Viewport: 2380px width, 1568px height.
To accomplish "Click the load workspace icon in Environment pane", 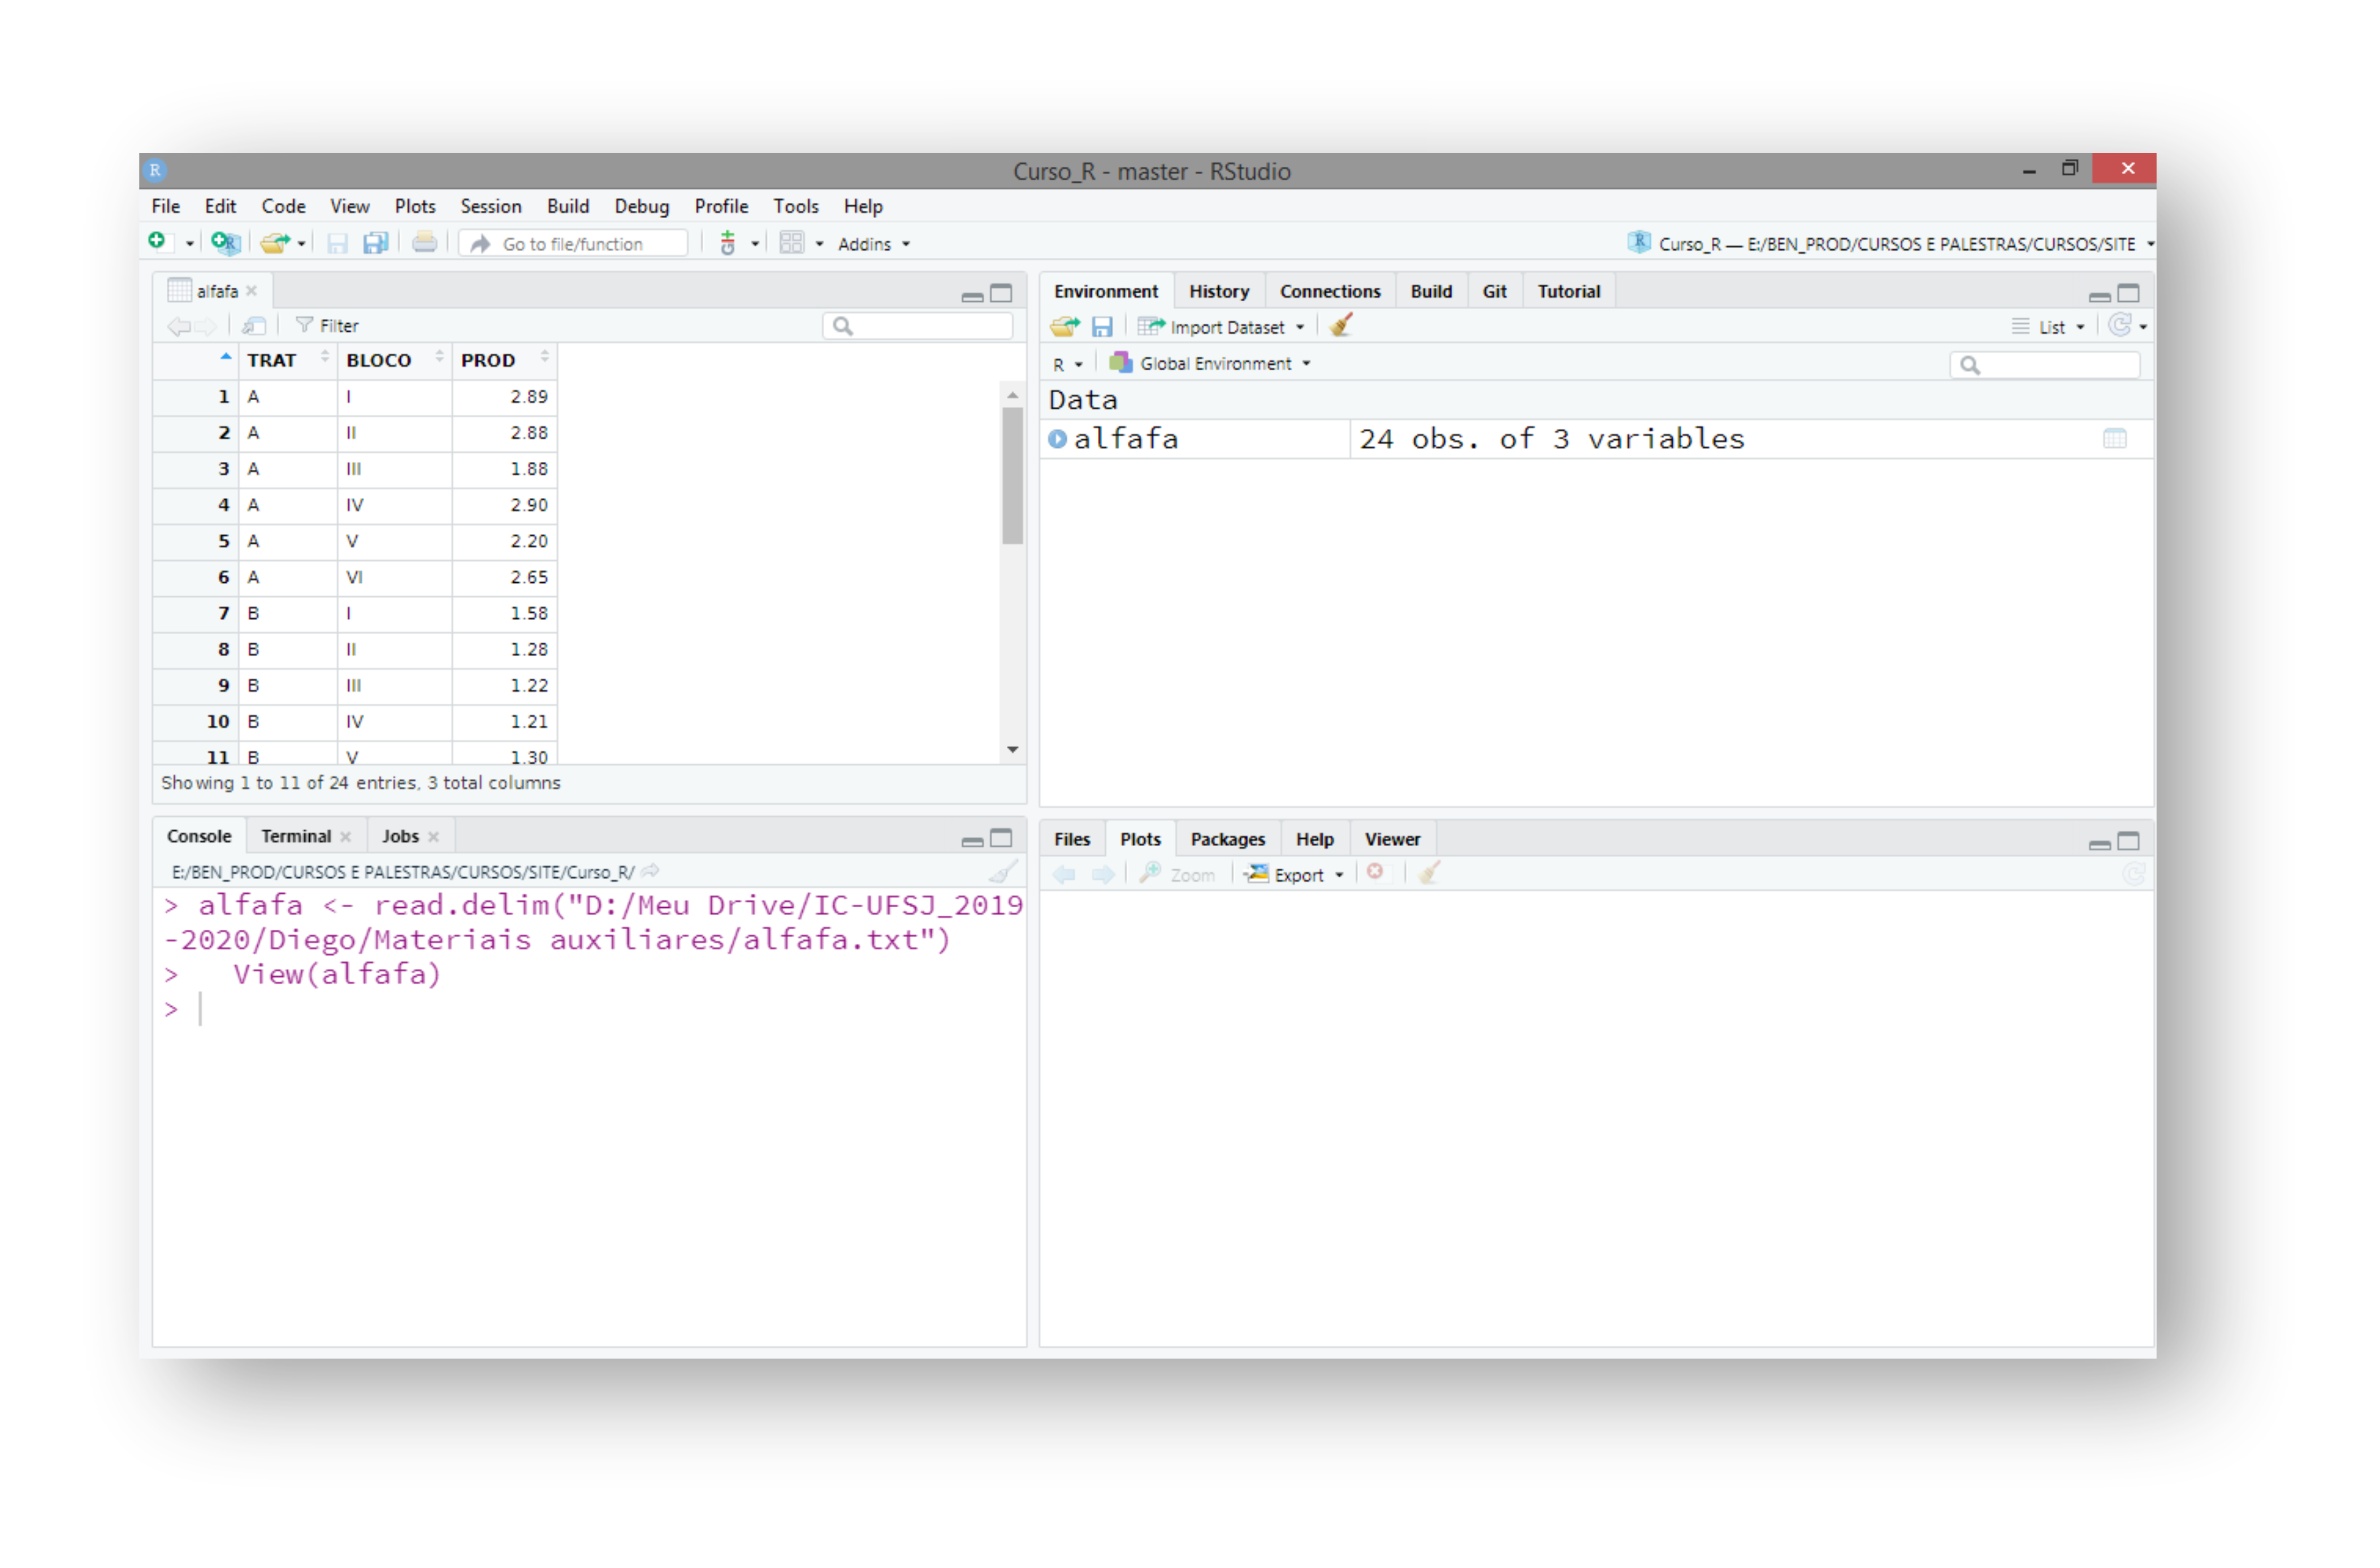I will (x=1064, y=326).
